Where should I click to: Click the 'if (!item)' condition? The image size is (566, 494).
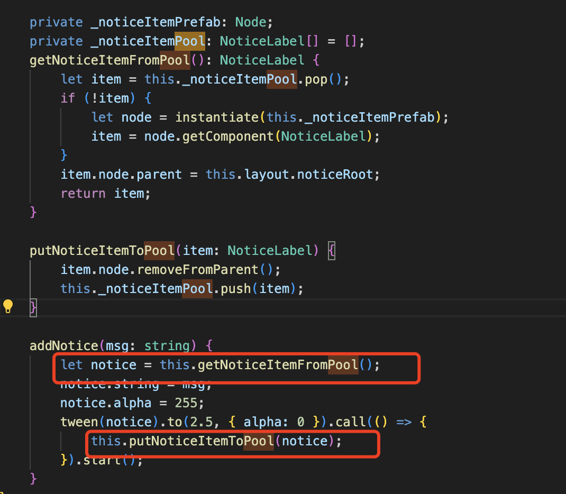(x=98, y=98)
